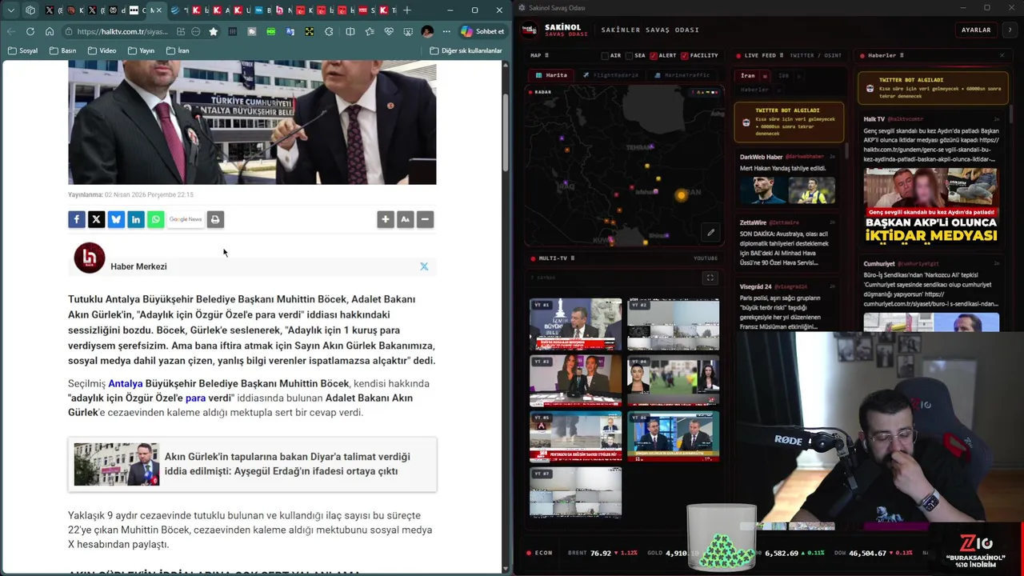
Task: Open the Sosyal bookmarks folder
Action: [x=22, y=50]
